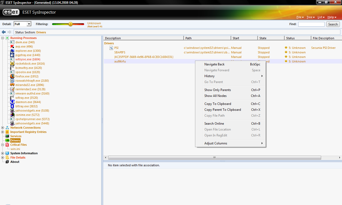The image size is (342, 205).
Task: Sort by the Status column header
Action: (x=298, y=38)
